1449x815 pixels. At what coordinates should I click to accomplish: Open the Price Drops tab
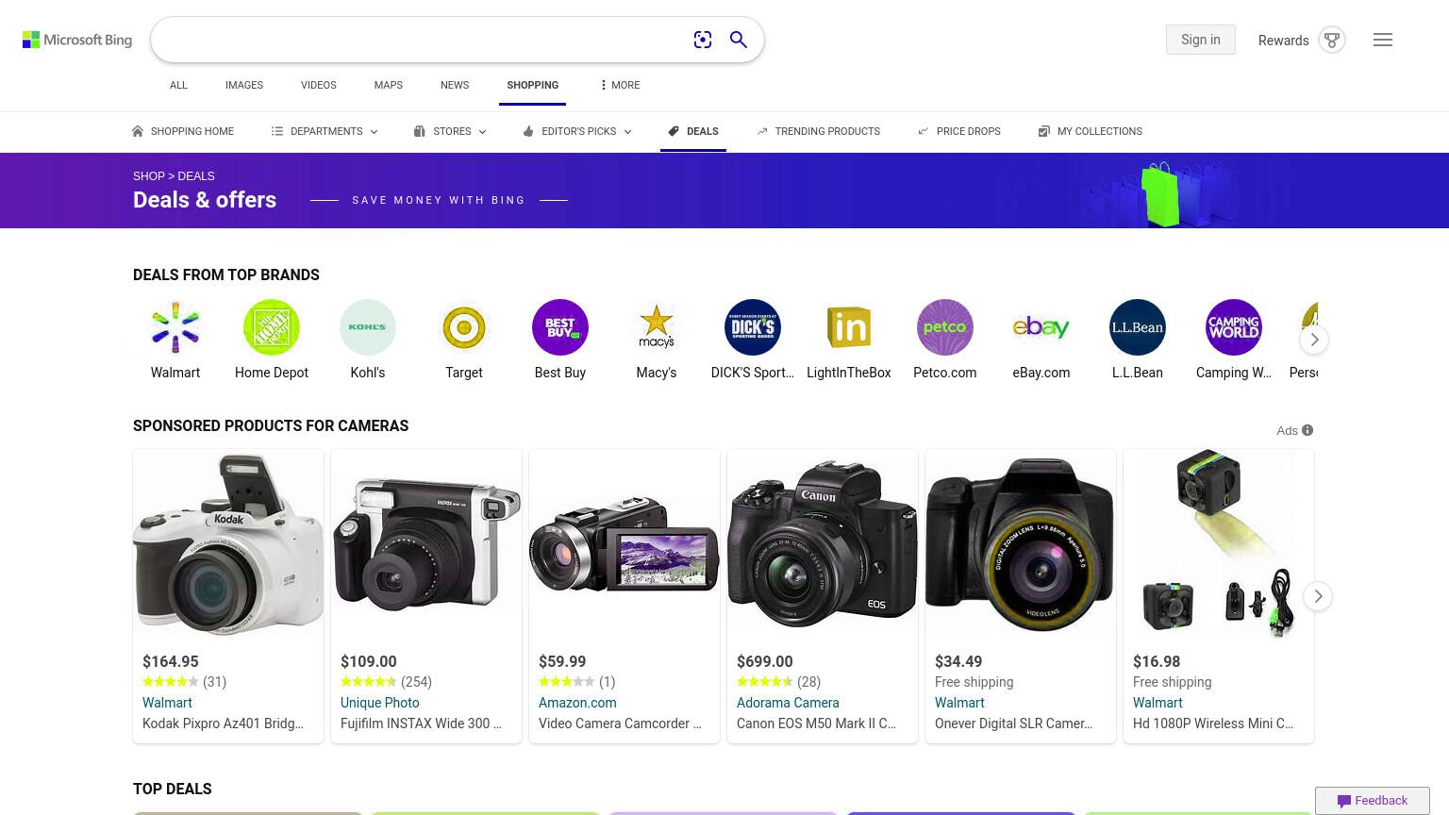958,131
